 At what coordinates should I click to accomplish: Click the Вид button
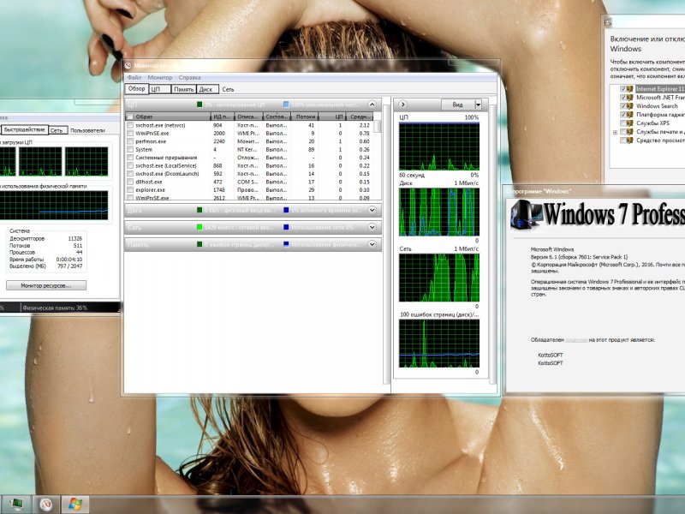click(x=457, y=105)
